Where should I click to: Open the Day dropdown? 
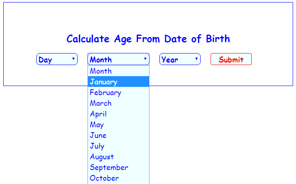pos(57,59)
